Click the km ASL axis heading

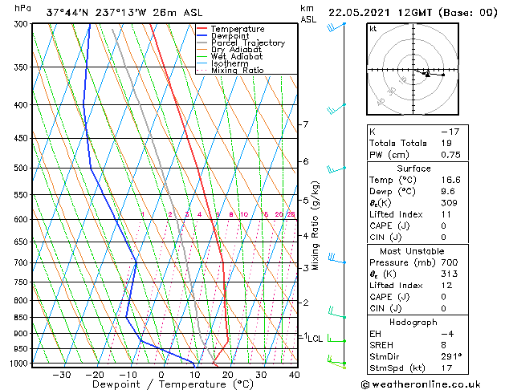(x=308, y=14)
